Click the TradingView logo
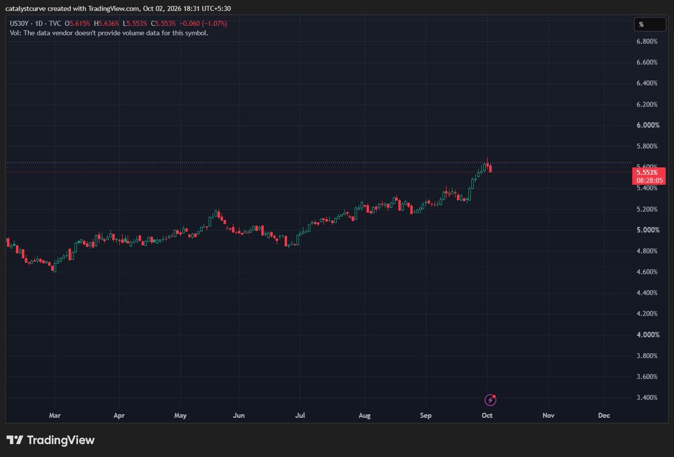674x457 pixels. (50, 440)
